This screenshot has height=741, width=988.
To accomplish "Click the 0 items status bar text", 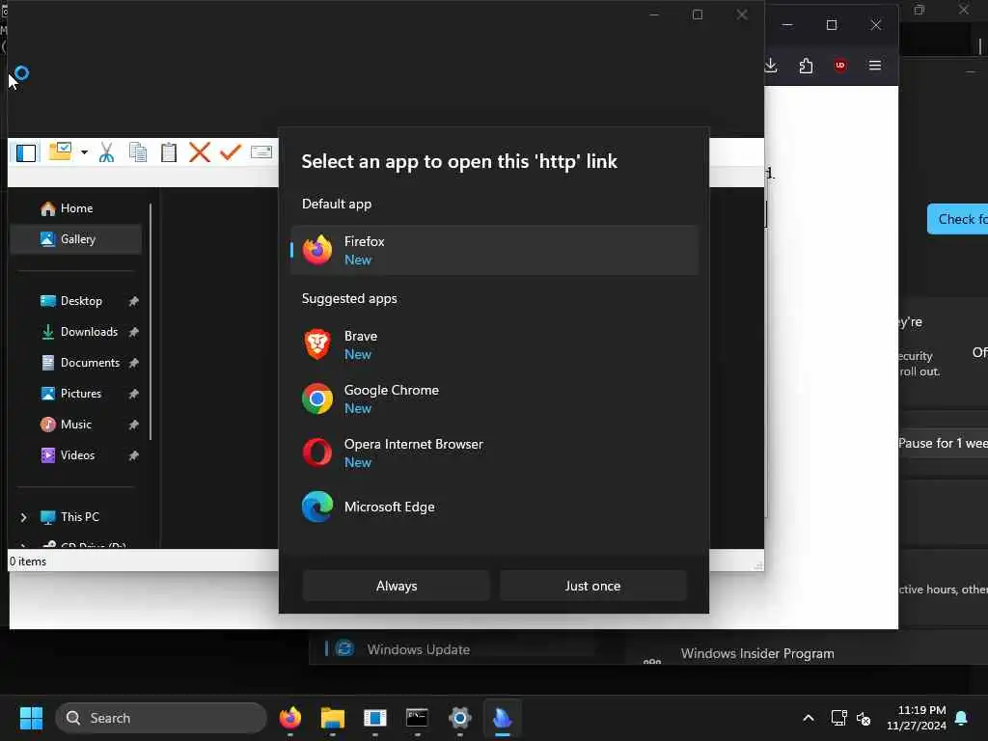I will pyautogui.click(x=28, y=562).
